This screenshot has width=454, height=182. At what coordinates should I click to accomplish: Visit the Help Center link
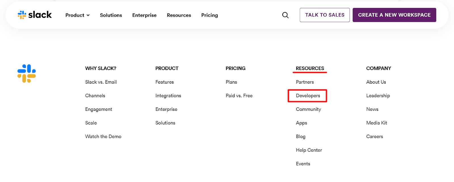[x=309, y=150]
